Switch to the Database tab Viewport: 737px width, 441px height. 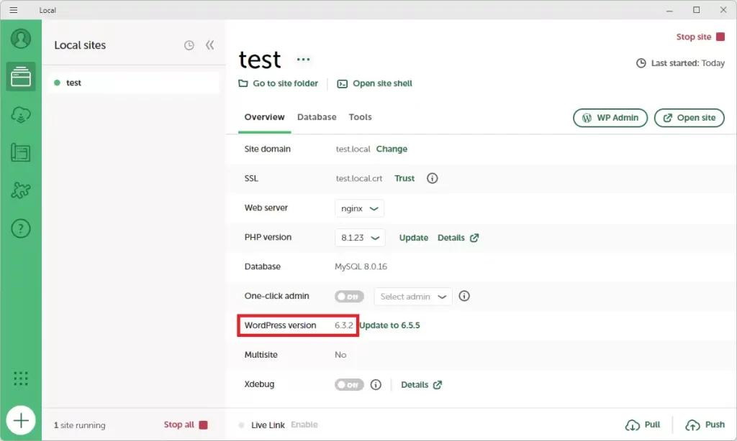tap(317, 117)
